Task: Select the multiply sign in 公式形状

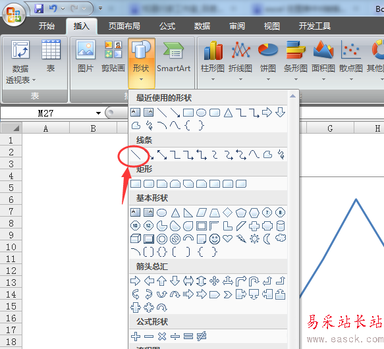Action: pyautogui.click(x=162, y=336)
